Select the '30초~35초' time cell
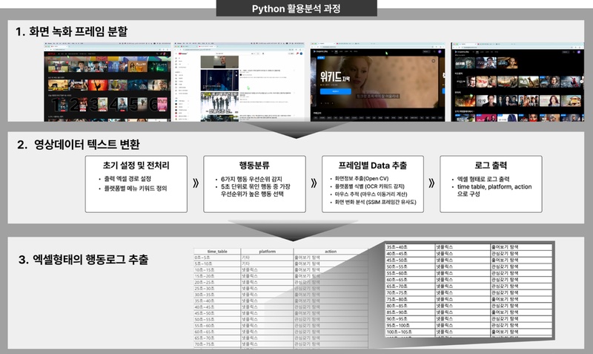 217,295
